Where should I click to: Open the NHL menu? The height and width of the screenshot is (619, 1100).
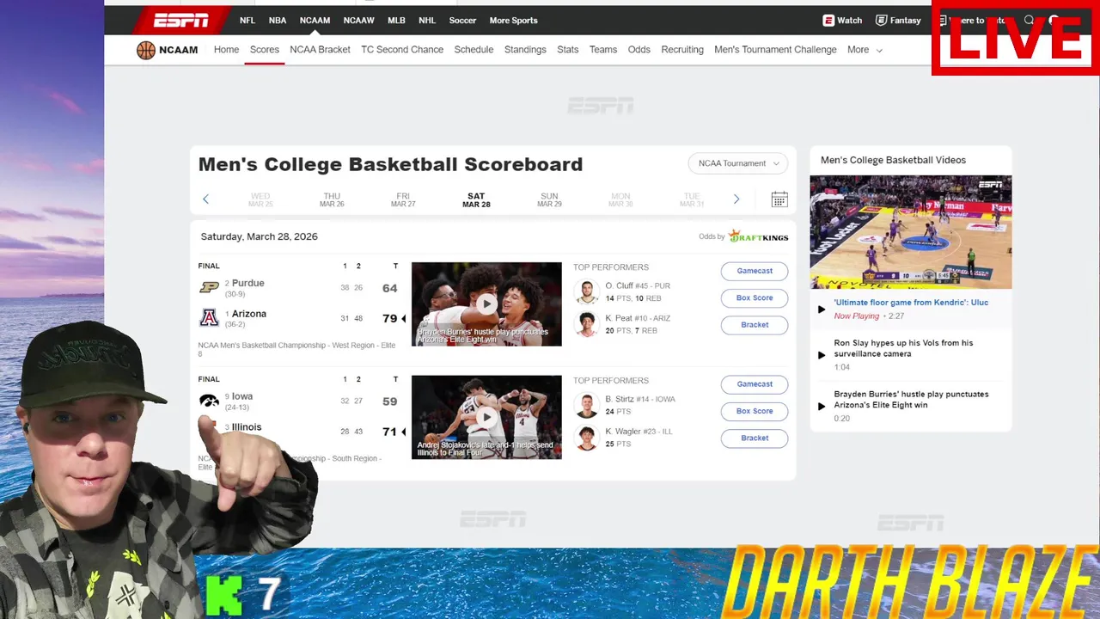click(x=427, y=21)
